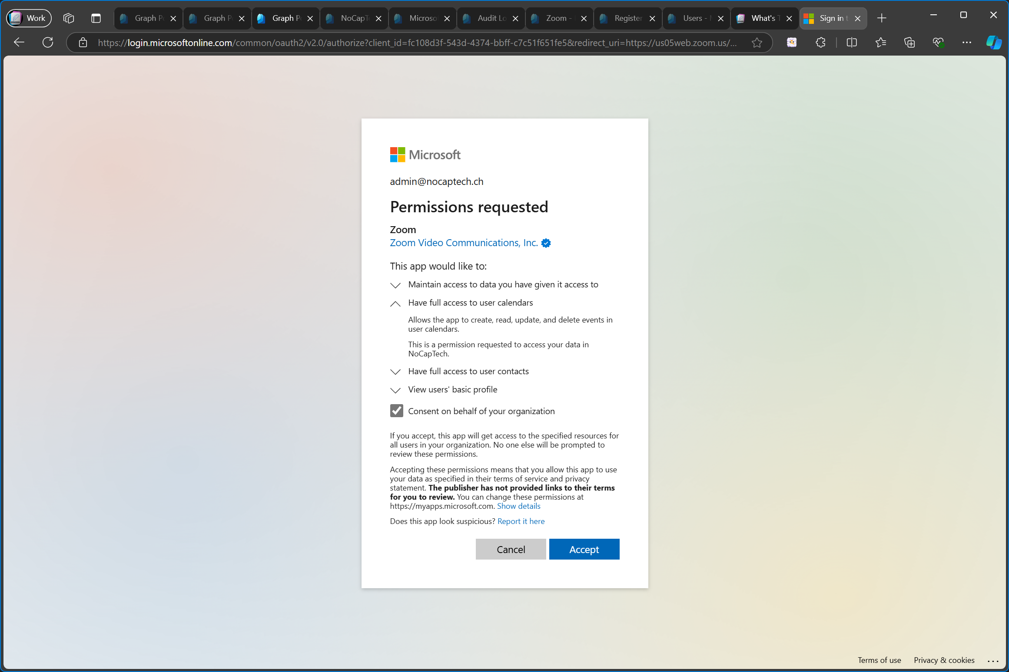This screenshot has width=1009, height=672.
Task: Expand the have full access to user contacts
Action: (396, 371)
